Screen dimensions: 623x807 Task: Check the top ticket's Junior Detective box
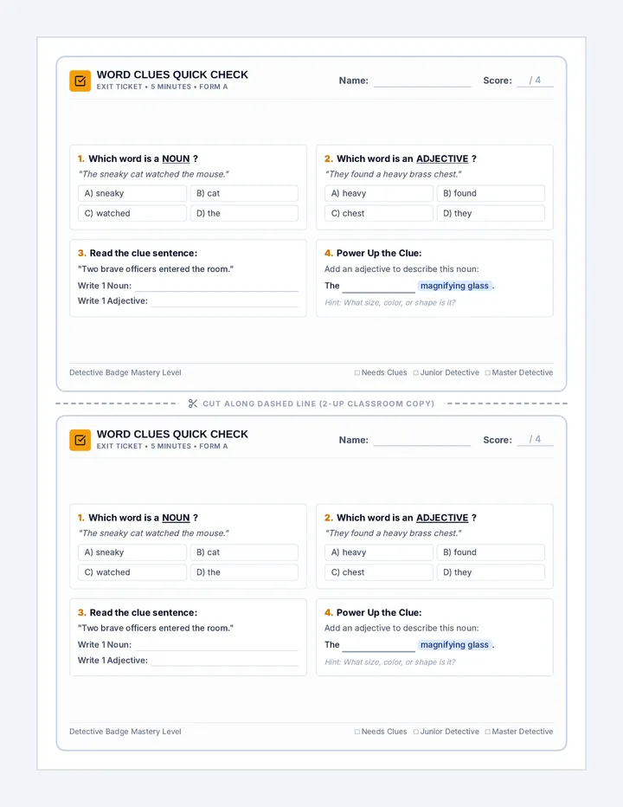point(415,372)
